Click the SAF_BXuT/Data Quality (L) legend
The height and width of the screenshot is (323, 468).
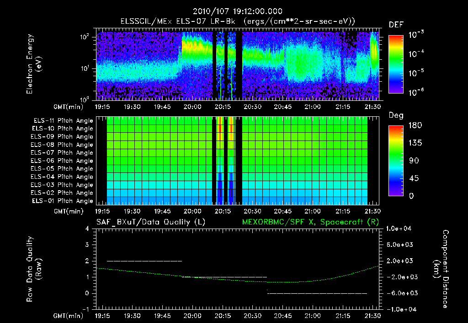[151, 222]
